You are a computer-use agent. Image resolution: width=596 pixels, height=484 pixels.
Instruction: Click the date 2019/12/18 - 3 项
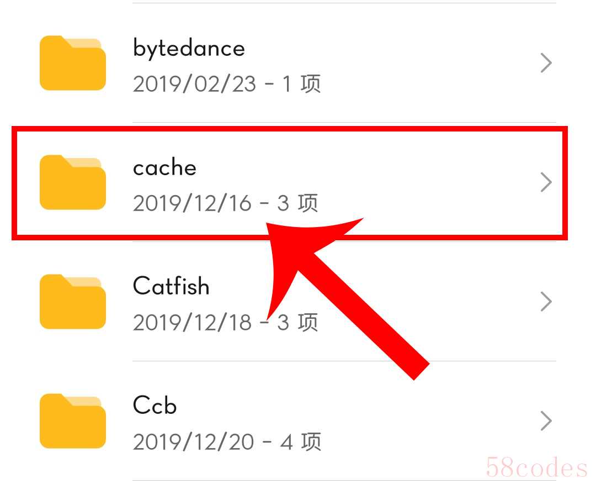pyautogui.click(x=225, y=322)
